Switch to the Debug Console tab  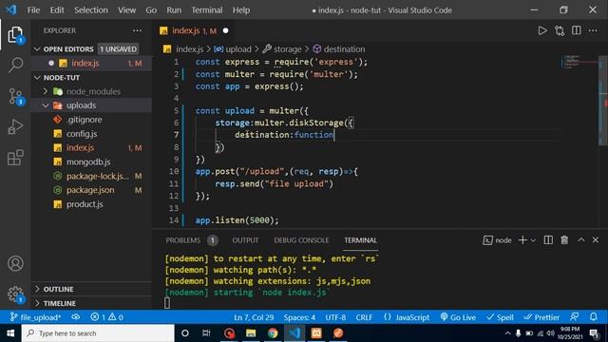coord(301,240)
